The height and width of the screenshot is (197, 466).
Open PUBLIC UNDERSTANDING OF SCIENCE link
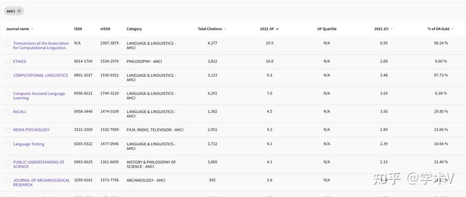coord(39,164)
